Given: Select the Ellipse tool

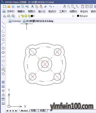Looking at the screenshot, I should pyautogui.click(x=3, y=61).
